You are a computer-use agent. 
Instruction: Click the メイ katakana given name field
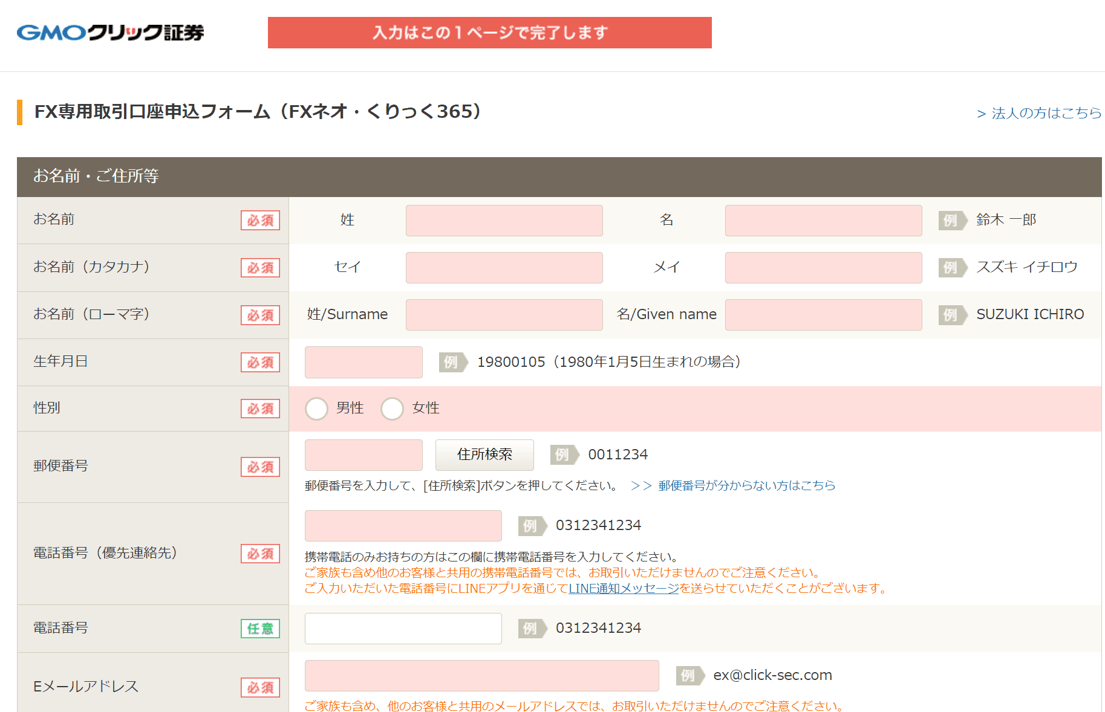pyautogui.click(x=823, y=268)
